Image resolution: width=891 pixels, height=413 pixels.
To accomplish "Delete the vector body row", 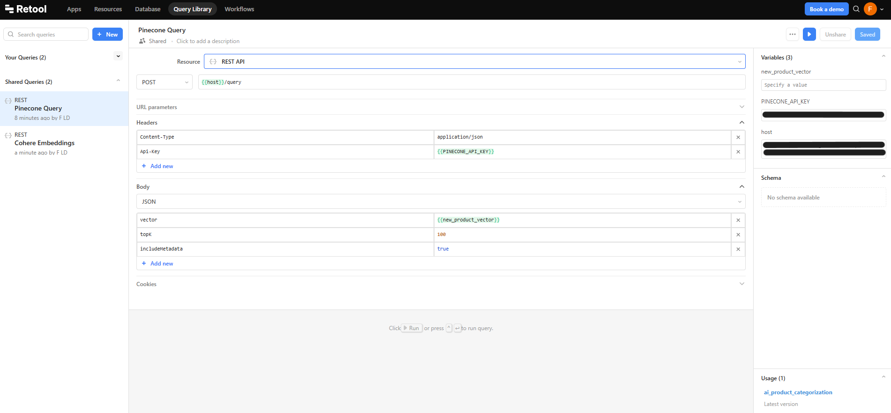I will pyautogui.click(x=738, y=220).
